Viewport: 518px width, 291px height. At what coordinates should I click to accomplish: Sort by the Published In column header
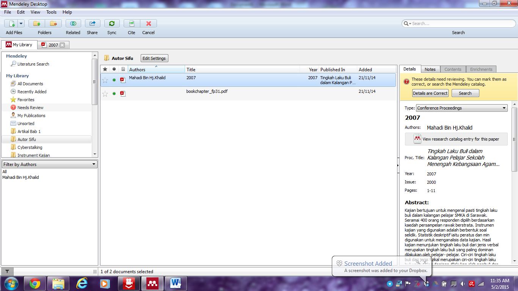click(338, 69)
